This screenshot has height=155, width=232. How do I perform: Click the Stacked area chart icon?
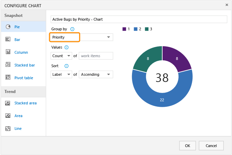8,103
